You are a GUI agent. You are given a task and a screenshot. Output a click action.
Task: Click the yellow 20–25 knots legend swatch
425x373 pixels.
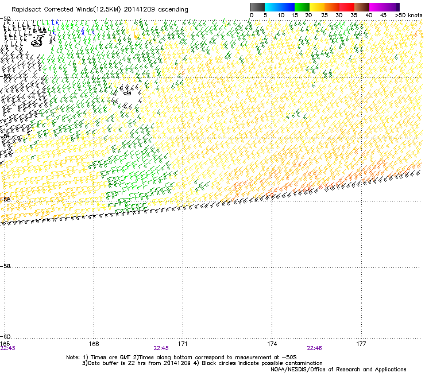(317, 7)
